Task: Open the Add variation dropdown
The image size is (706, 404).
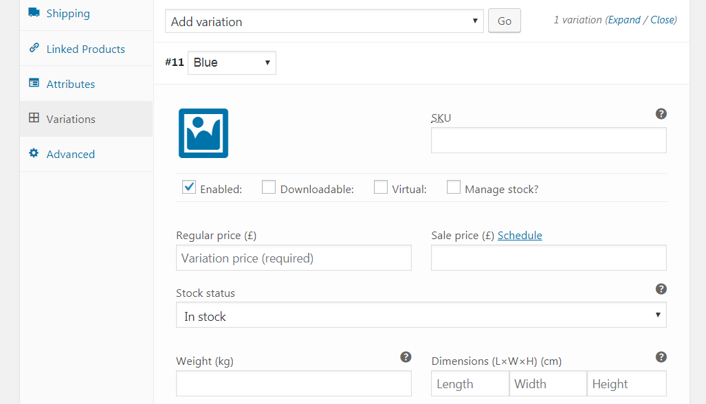Action: pyautogui.click(x=323, y=21)
